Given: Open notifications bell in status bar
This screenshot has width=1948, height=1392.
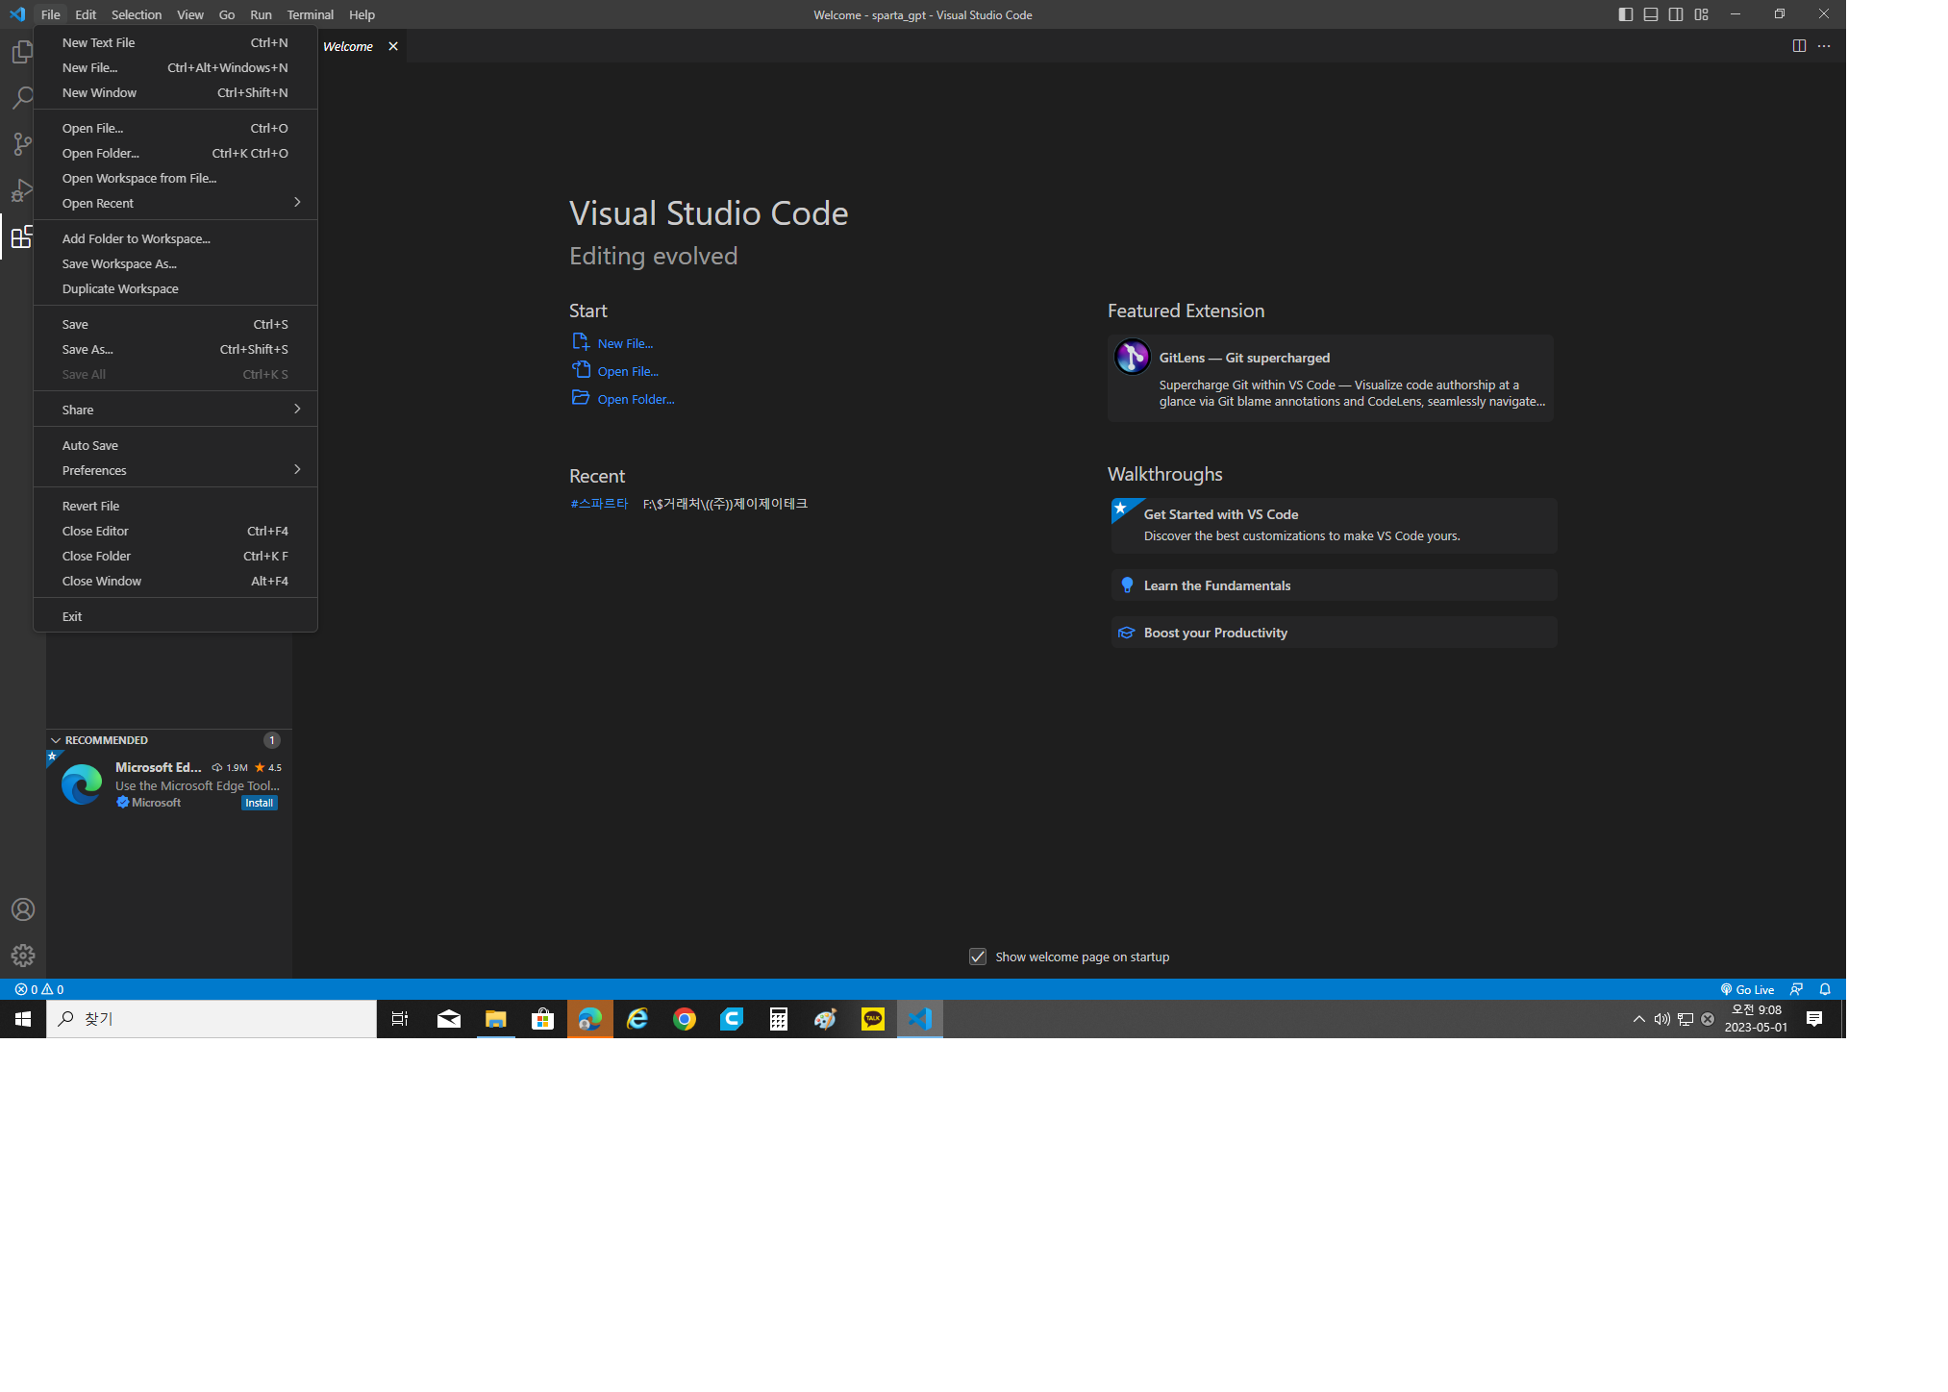Looking at the screenshot, I should coord(1825,989).
